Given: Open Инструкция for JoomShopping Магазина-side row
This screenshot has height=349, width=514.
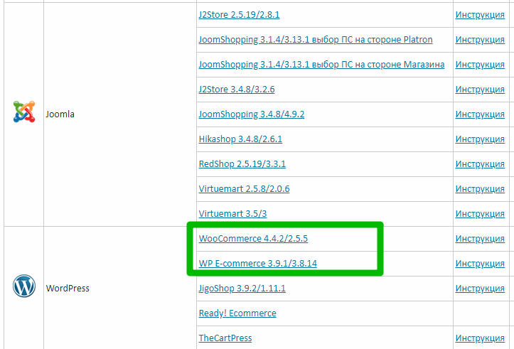Looking at the screenshot, I should pyautogui.click(x=480, y=65).
